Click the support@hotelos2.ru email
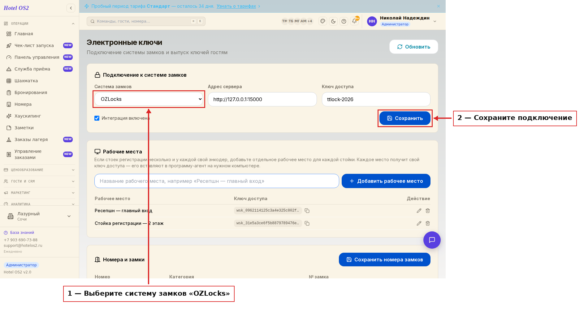 pyautogui.click(x=23, y=246)
